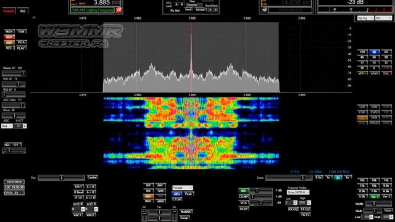Open the RX EQ equalizer
The width and height of the screenshot is (395, 222).
tap(293, 209)
